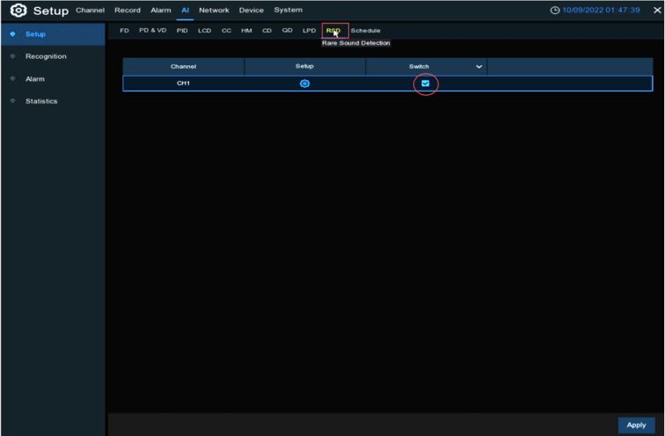
Task: Toggle the CH1 Switch checkbox
Action: click(x=426, y=84)
